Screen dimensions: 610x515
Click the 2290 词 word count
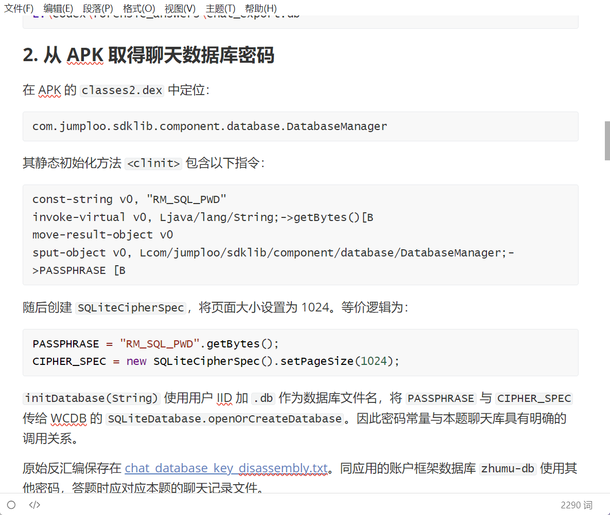tap(576, 505)
